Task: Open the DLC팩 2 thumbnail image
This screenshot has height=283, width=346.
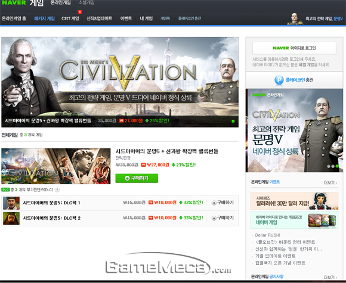Action: click(11, 219)
